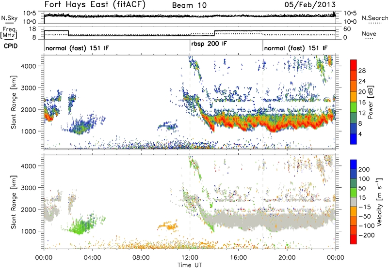Click the "normal (fast) 151 IF" label starting at 18:00
Image resolution: width=388 pixels, height=268 pixels.
tap(296, 48)
